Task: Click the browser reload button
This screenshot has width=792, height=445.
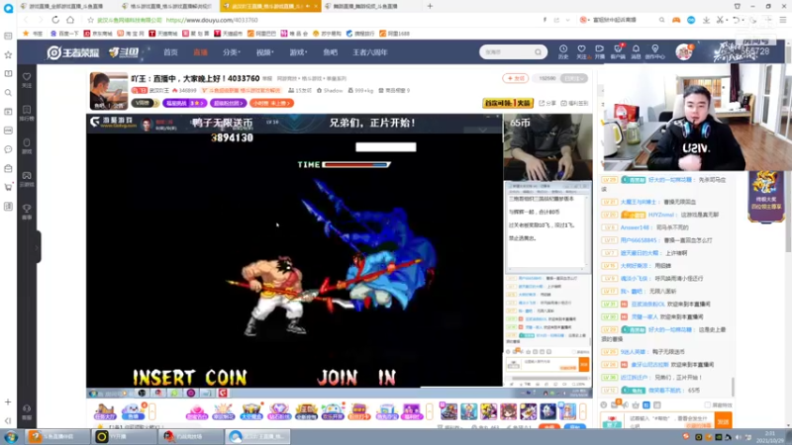Action: 55,20
